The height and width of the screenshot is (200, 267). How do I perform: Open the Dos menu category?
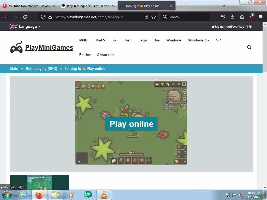pyautogui.click(x=156, y=40)
